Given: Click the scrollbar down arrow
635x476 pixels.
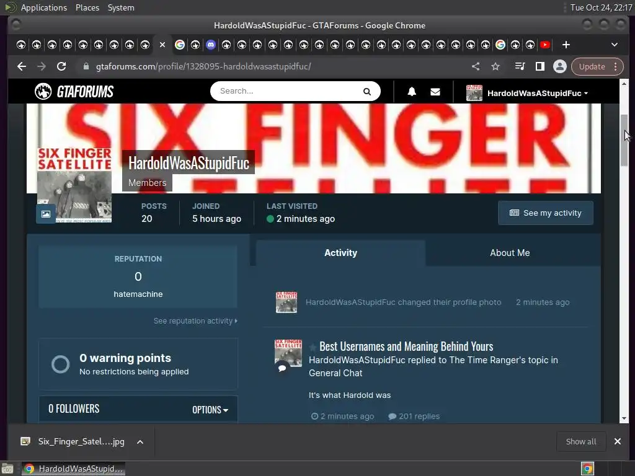Looking at the screenshot, I should pos(624,418).
